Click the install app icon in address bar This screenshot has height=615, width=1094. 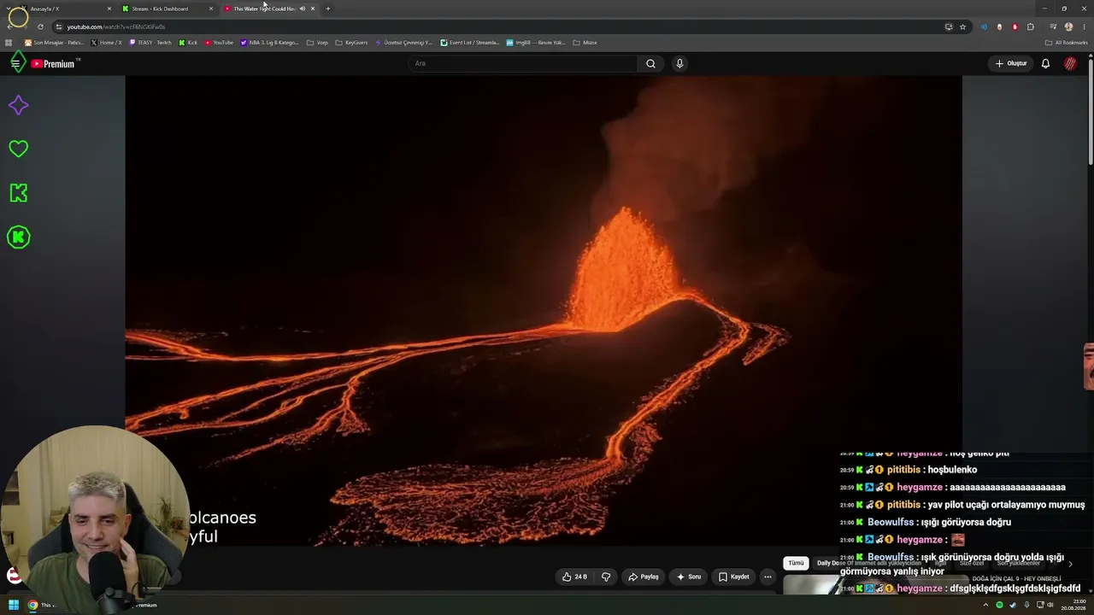(949, 26)
